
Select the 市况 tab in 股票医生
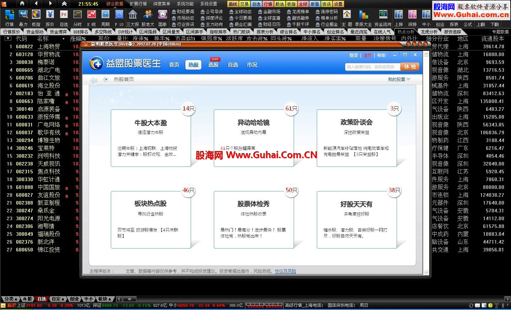point(252,65)
